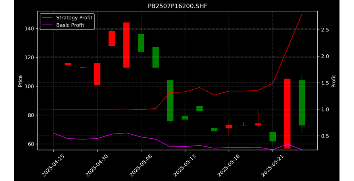Click the 120 price tick label
The image size is (354, 181).
coord(29,58)
